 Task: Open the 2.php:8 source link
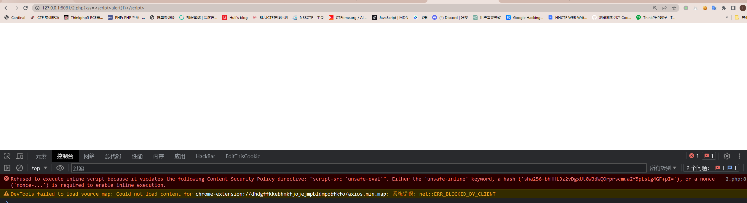(735, 179)
